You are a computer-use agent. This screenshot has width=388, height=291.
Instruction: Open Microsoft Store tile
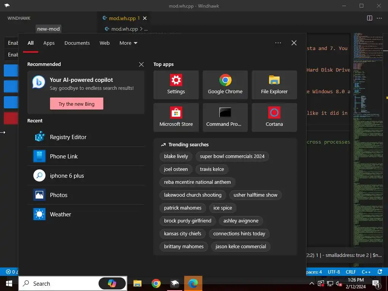(x=176, y=117)
